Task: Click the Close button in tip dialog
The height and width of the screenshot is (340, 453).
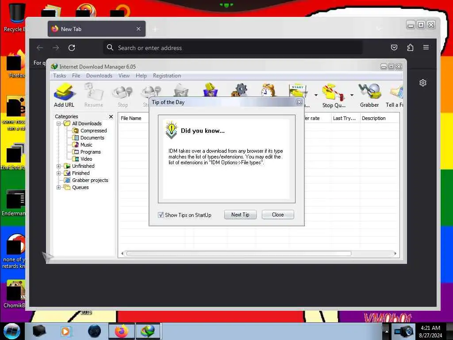Action: pyautogui.click(x=278, y=215)
